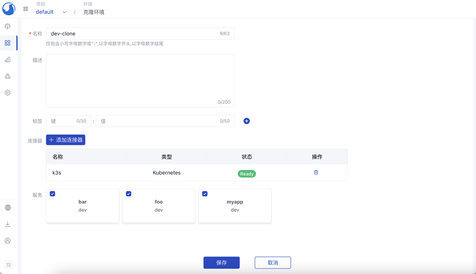Open the user account icon
The image size is (476, 274).
click(7, 241)
